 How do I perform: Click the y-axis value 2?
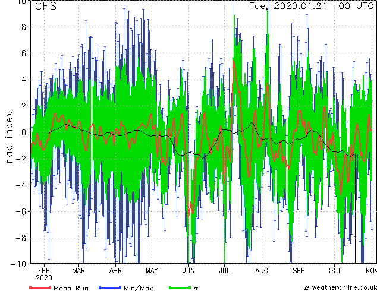point(24,106)
